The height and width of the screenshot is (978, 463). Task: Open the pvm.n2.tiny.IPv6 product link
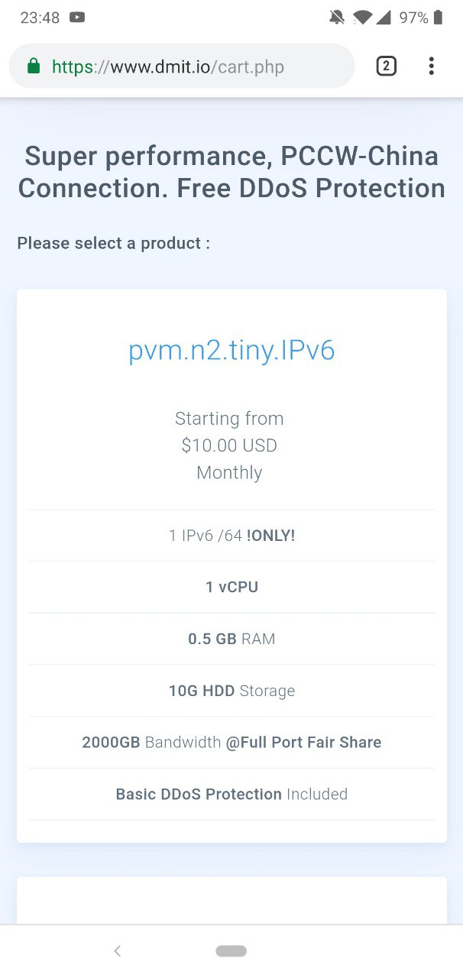(231, 350)
